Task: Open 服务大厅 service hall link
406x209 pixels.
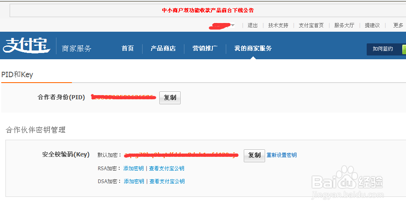Action: tap(344, 25)
